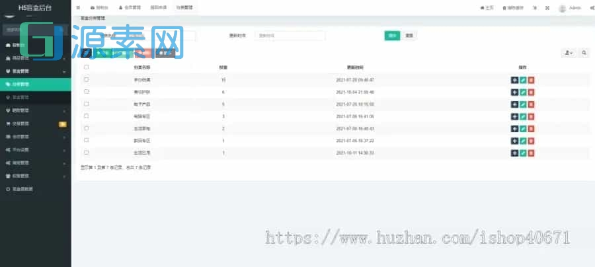Viewport: 595px width, 267px height.
Task: Edit the category row with weight 6
Action: tap(523, 92)
